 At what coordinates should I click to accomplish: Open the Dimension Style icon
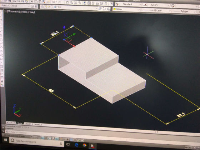pyautogui.click(x=145, y=5)
